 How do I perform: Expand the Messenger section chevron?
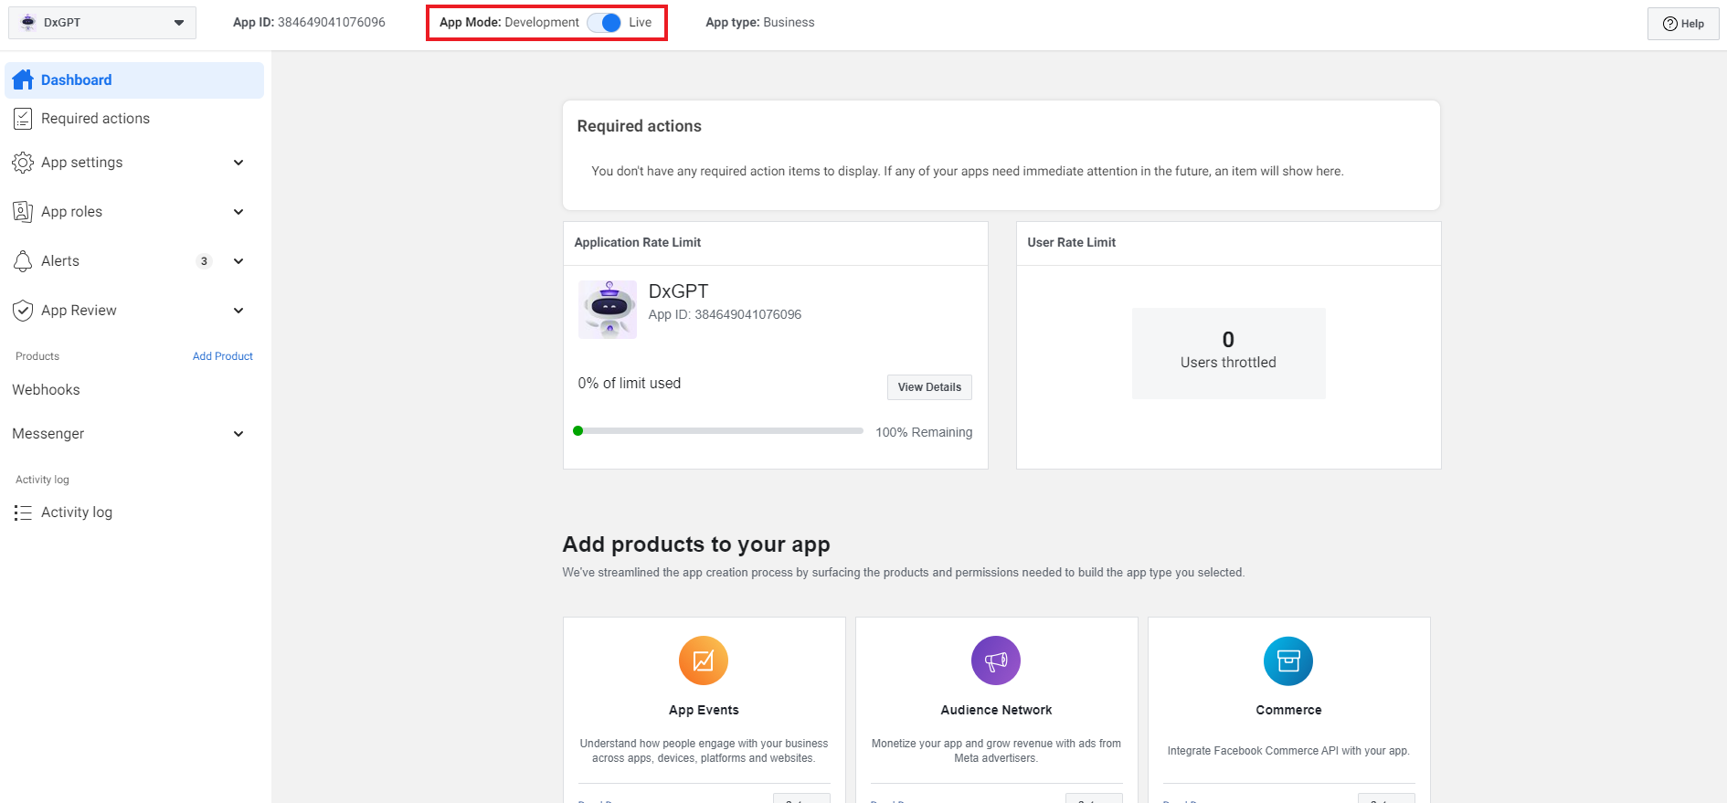pos(238,434)
